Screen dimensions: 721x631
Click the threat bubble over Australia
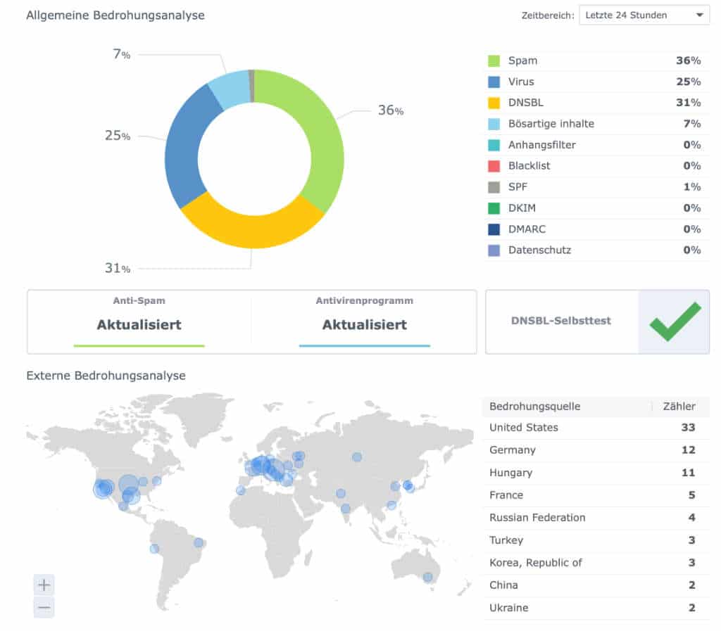point(427,577)
